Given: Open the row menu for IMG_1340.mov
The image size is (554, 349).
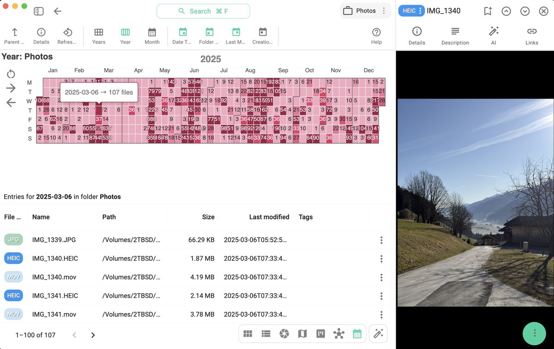Looking at the screenshot, I should (x=381, y=277).
